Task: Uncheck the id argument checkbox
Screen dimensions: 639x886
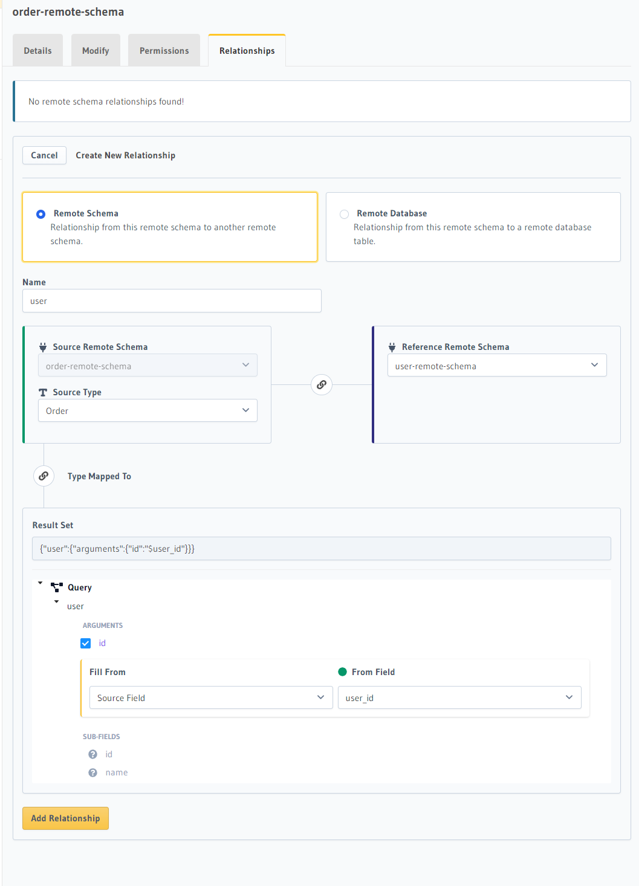Action: pos(86,643)
